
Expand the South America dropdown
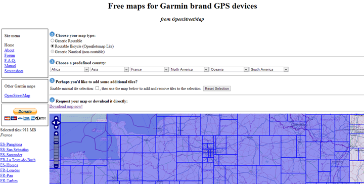pyautogui.click(x=269, y=69)
